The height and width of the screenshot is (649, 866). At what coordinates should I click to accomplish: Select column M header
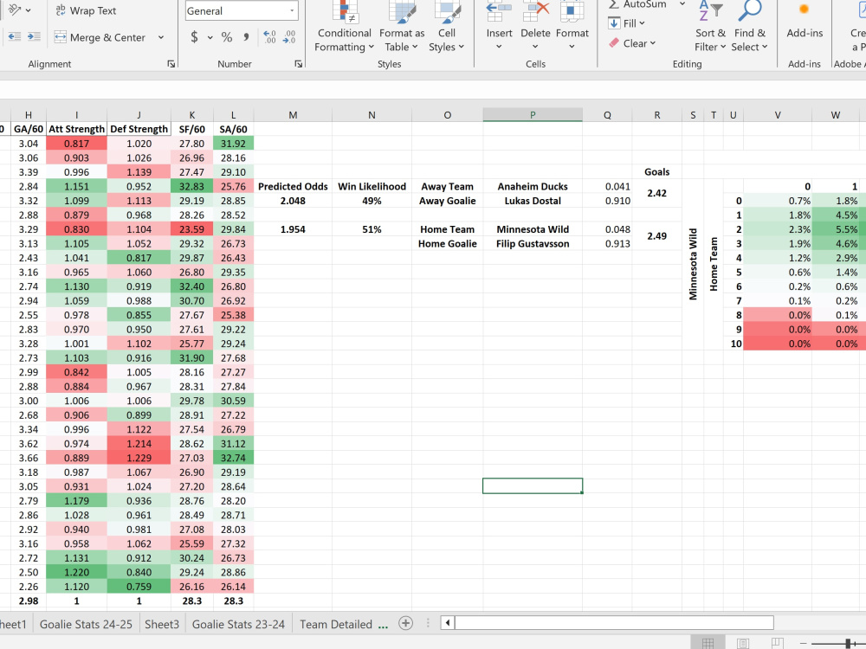point(293,115)
